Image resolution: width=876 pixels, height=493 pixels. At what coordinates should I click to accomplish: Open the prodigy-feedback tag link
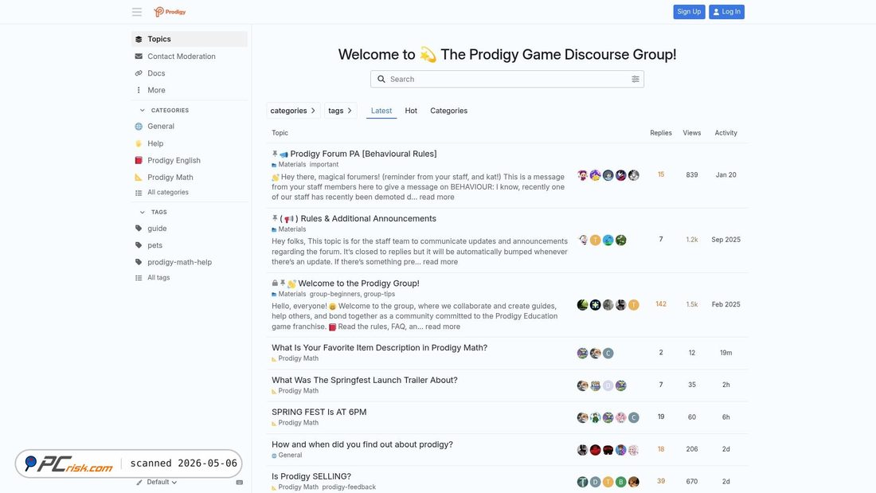pos(349,487)
